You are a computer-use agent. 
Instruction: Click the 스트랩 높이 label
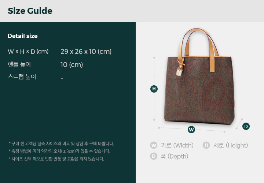[x=22, y=77]
